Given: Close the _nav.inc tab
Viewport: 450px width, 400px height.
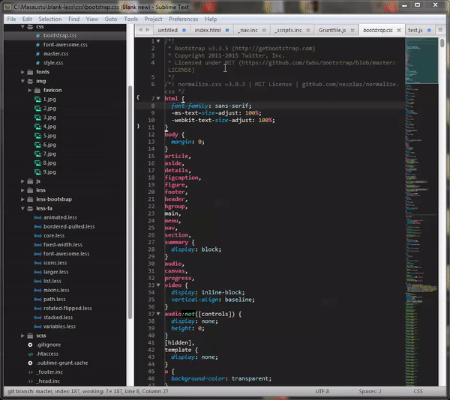Looking at the screenshot, I should [264, 30].
